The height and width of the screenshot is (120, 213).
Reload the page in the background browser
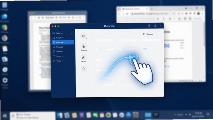pos(127,14)
